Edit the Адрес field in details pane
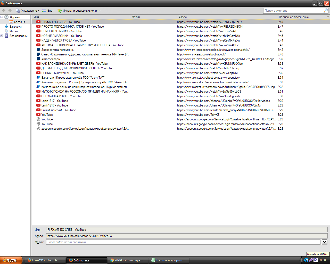 point(187,236)
